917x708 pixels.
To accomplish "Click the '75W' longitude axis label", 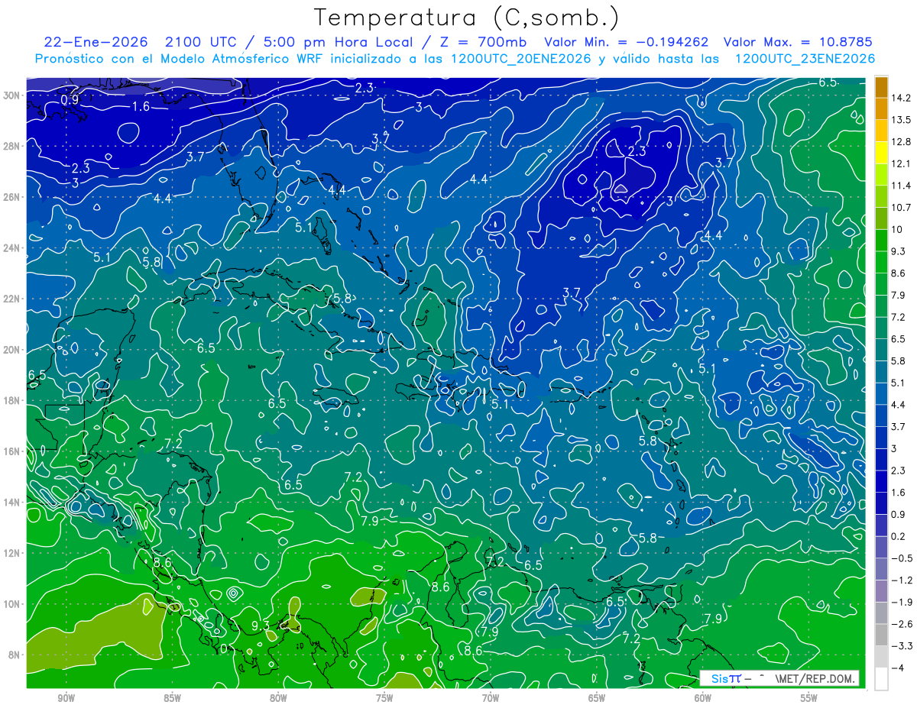I will 384,698.
